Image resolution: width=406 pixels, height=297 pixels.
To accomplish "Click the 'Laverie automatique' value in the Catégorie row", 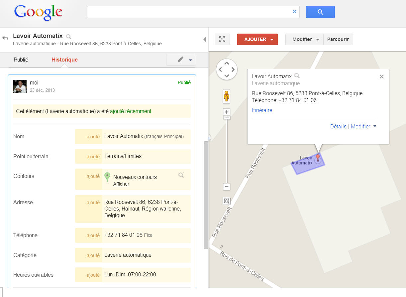I will point(128,255).
